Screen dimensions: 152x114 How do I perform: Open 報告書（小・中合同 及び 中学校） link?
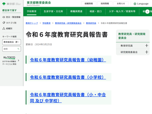coord(68,98)
